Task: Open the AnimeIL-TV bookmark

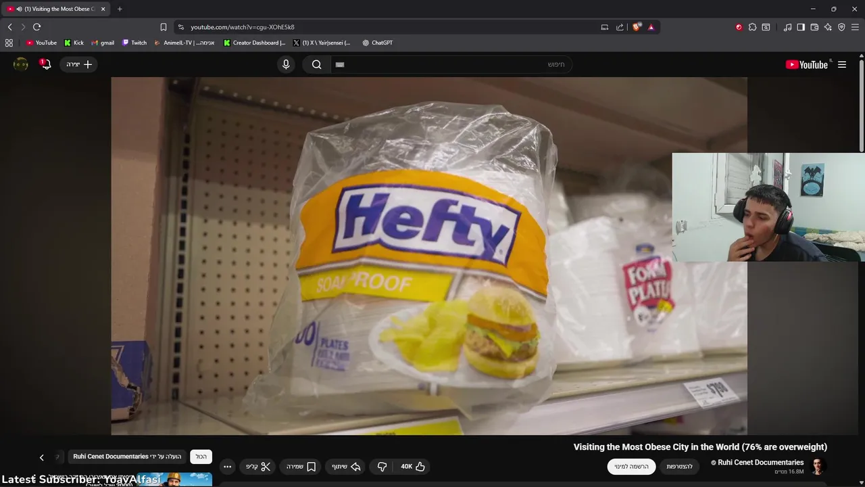Action: tap(184, 43)
